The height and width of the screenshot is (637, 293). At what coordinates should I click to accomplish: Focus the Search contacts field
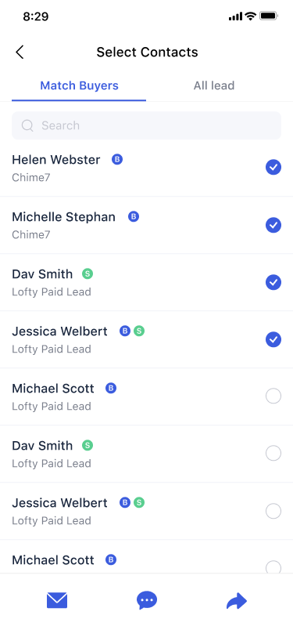click(x=146, y=125)
